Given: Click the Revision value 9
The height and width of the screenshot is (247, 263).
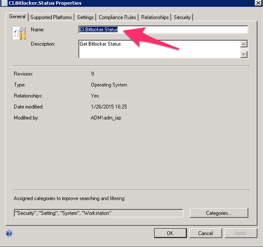Looking at the screenshot, I should [x=93, y=74].
